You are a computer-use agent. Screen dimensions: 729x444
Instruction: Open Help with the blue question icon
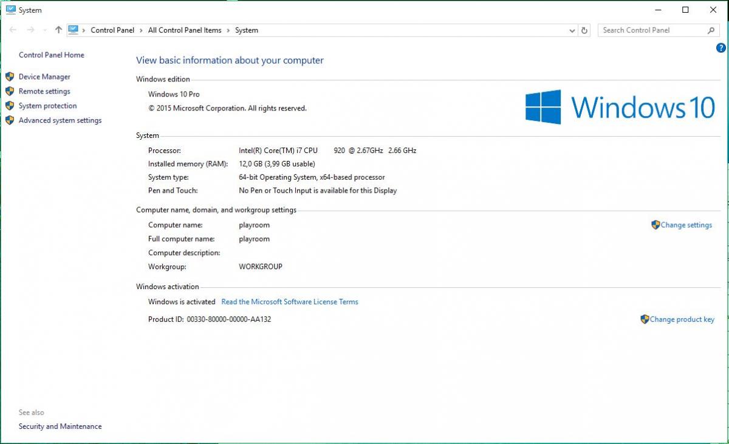pos(721,48)
